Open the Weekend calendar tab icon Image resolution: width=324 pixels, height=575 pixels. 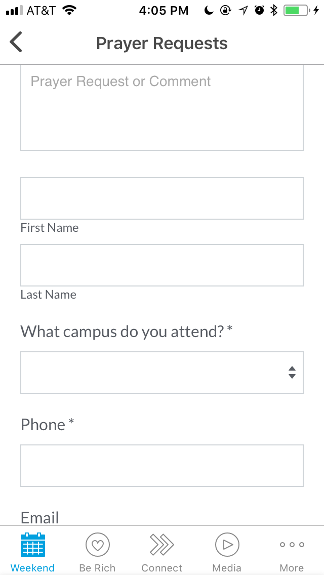pos(33,545)
